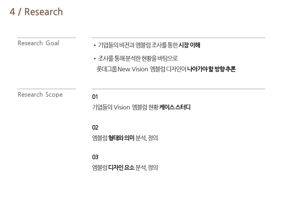The width and height of the screenshot is (285, 213).
Task: Click the number '01' in Research Scope
Action: tap(95, 97)
